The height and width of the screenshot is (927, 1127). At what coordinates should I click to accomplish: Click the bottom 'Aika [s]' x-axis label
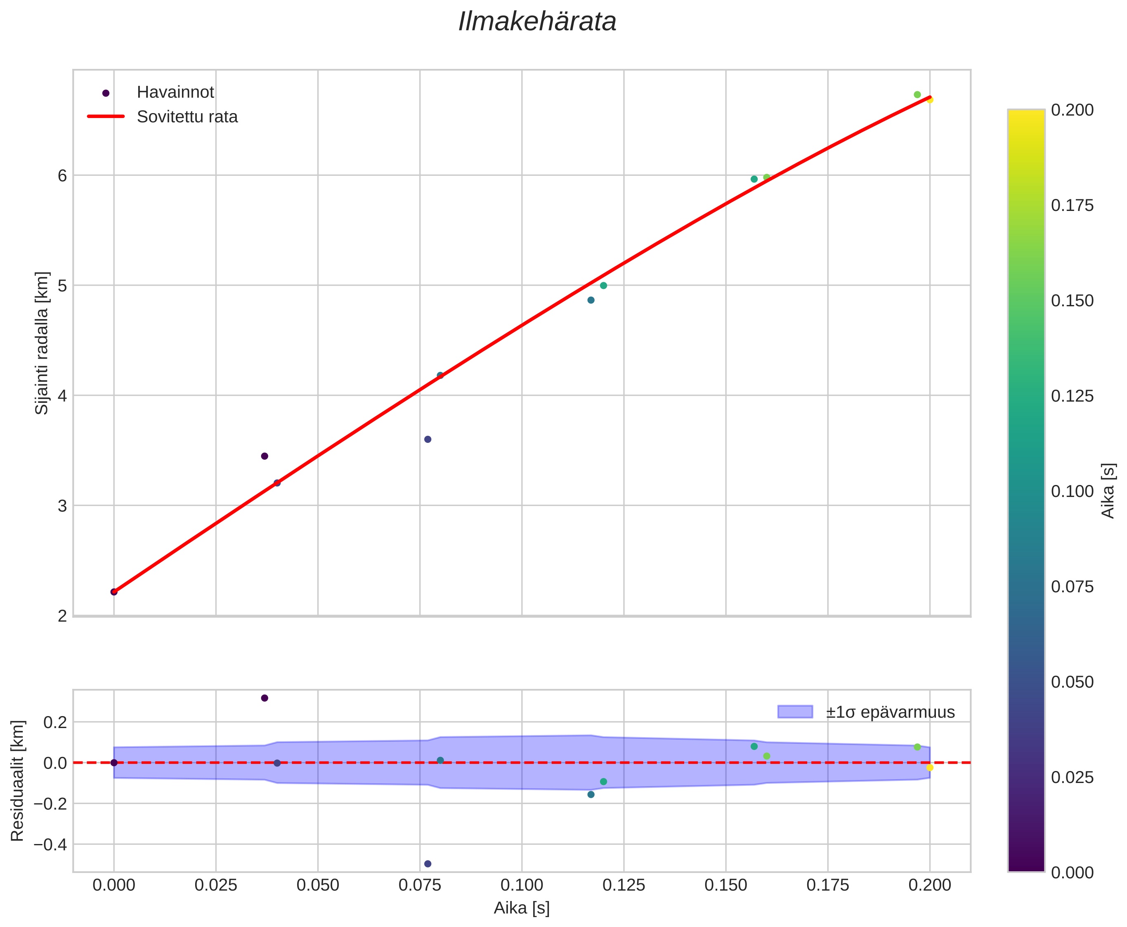click(x=521, y=908)
